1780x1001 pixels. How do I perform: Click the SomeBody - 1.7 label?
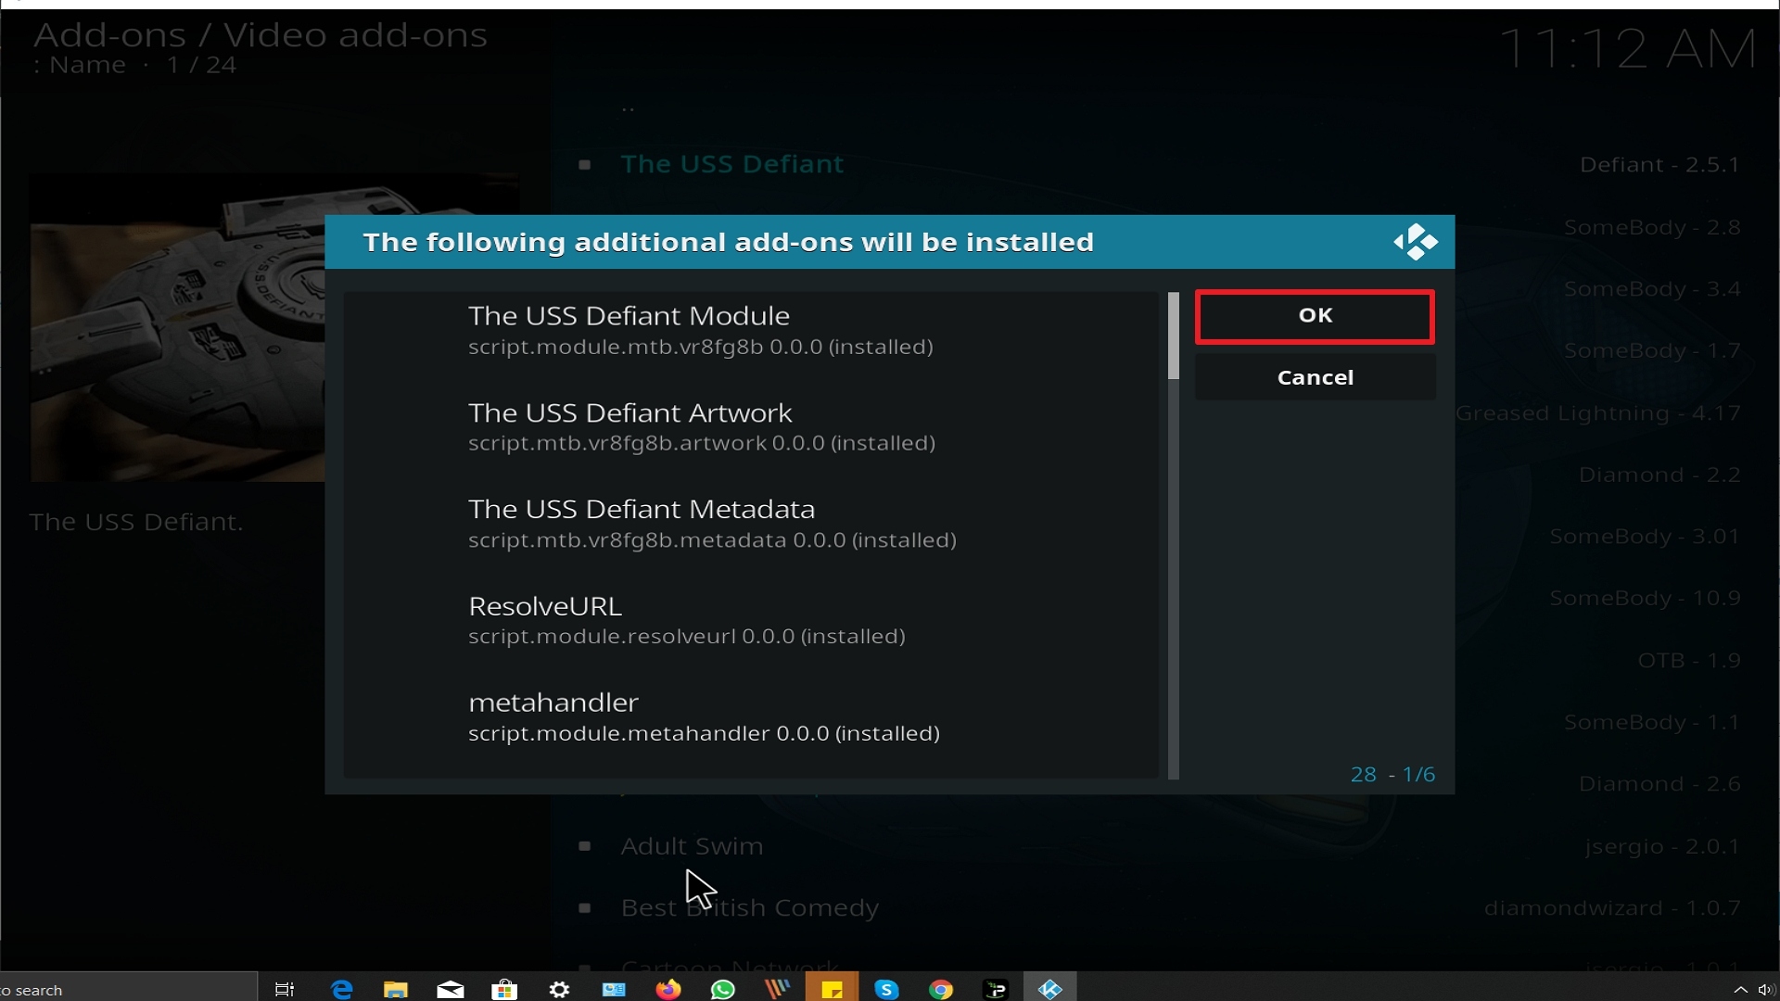click(x=1652, y=351)
